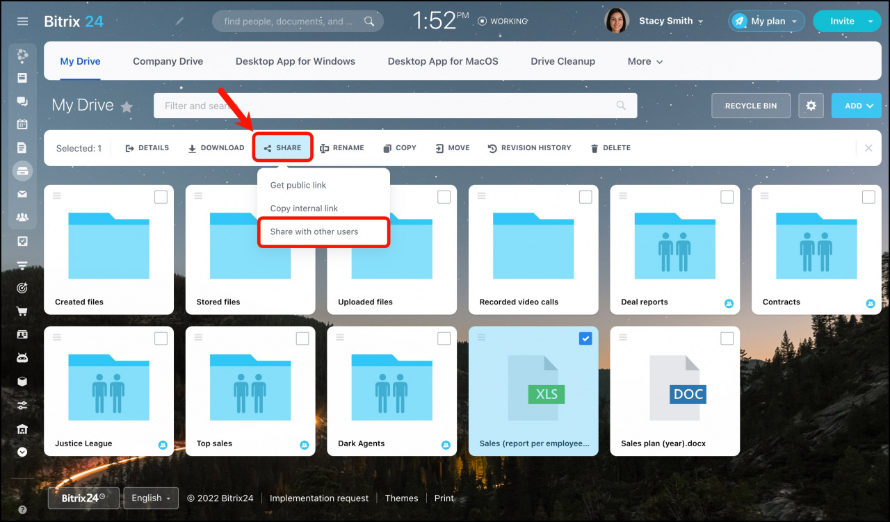Open Stacy Smith user menu
Image resolution: width=890 pixels, height=522 pixels.
[x=654, y=21]
